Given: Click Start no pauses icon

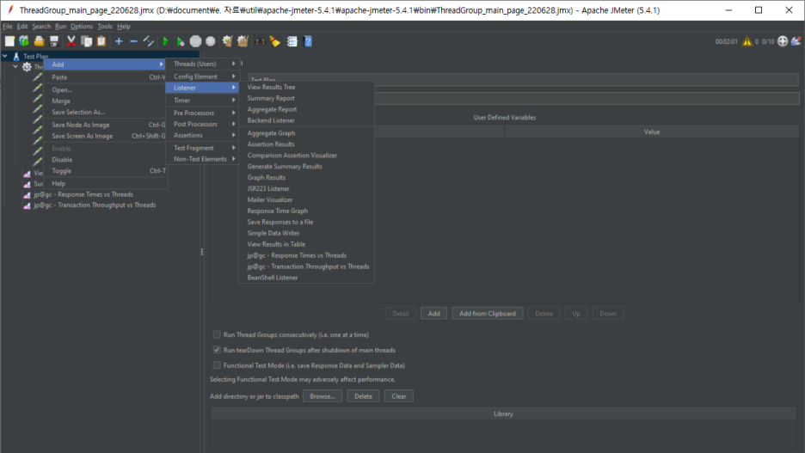Looking at the screenshot, I should pyautogui.click(x=181, y=41).
